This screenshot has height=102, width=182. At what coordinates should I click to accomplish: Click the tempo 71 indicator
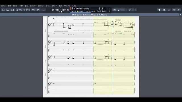click(104, 11)
